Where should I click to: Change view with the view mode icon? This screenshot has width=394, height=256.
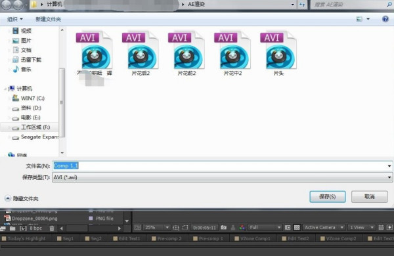(359, 19)
